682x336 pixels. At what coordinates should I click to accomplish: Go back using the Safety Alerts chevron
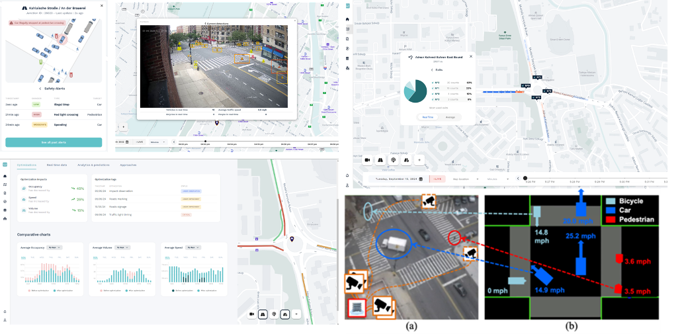(x=40, y=88)
